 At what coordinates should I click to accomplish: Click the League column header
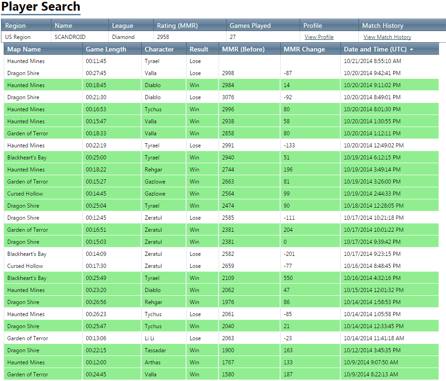coord(122,25)
